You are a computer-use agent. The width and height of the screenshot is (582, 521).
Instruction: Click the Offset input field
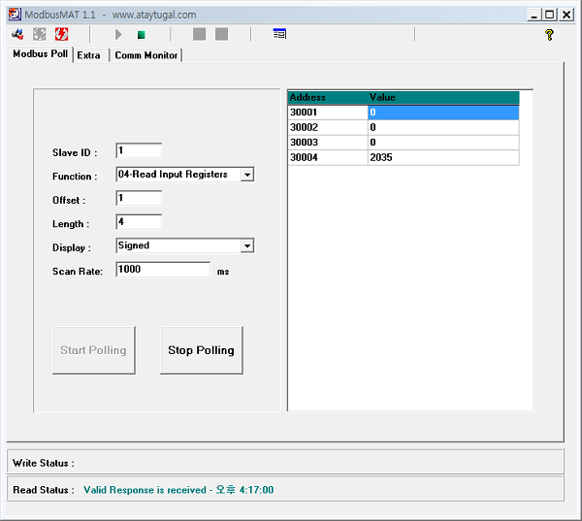point(139,198)
